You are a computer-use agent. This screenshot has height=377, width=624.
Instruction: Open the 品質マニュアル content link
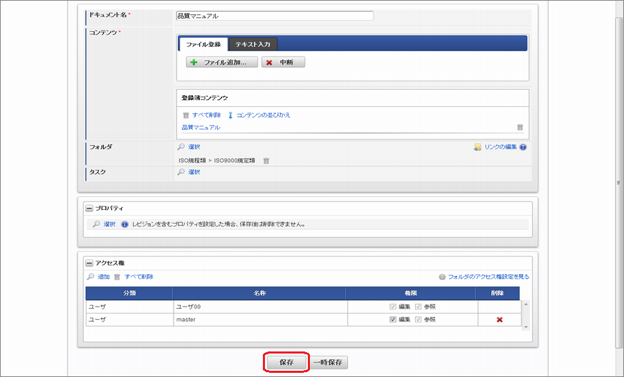[201, 127]
